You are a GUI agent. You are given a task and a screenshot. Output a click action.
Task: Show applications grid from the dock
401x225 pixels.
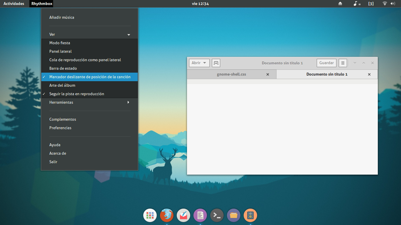[150, 216]
